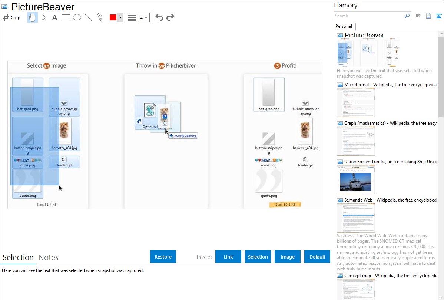Click the Restore button
The image size is (444, 300).
click(163, 257)
